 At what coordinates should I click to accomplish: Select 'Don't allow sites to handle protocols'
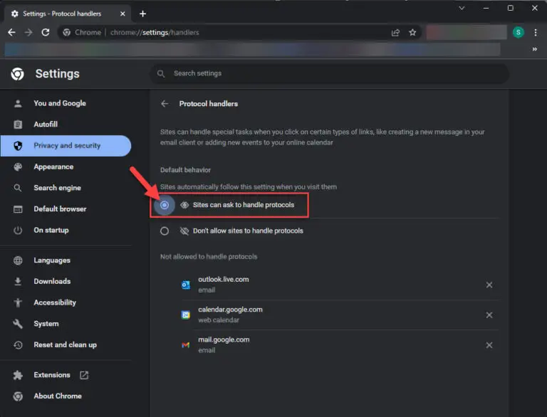pos(165,231)
